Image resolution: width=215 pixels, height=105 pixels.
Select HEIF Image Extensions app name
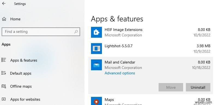click(x=123, y=30)
